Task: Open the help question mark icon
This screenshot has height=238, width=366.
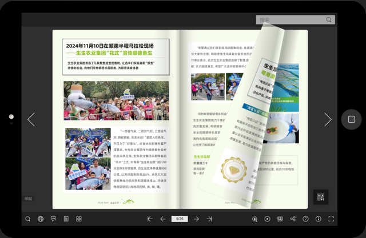Action: (305, 219)
